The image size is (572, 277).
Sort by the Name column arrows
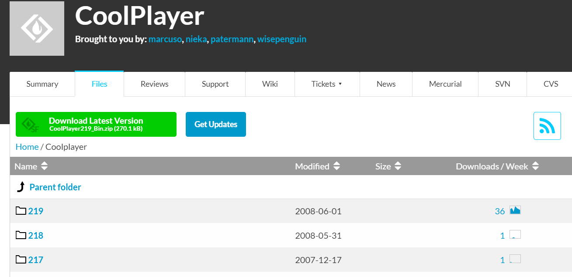(44, 166)
